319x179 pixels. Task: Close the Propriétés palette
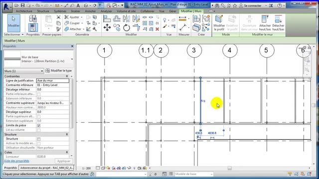pos(72,46)
